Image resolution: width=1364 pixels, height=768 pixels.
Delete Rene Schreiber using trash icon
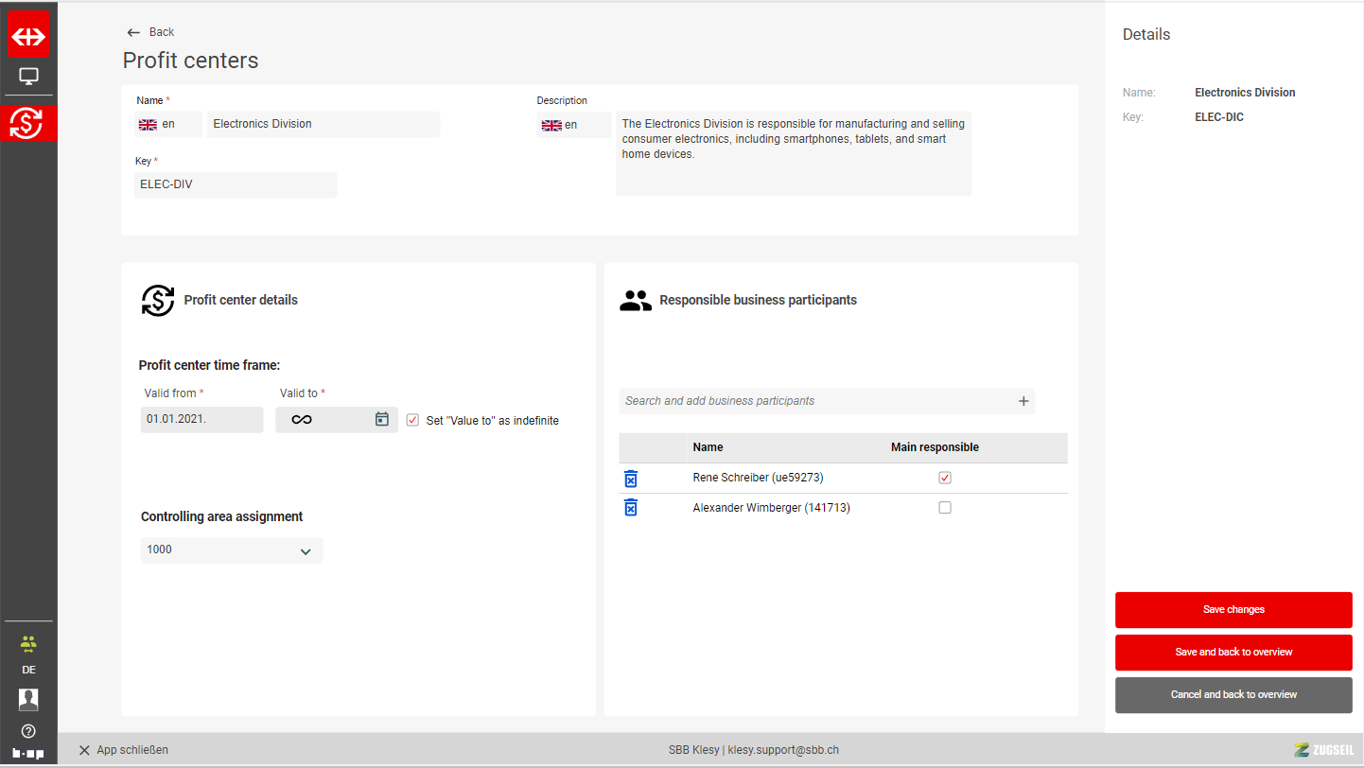pos(631,479)
